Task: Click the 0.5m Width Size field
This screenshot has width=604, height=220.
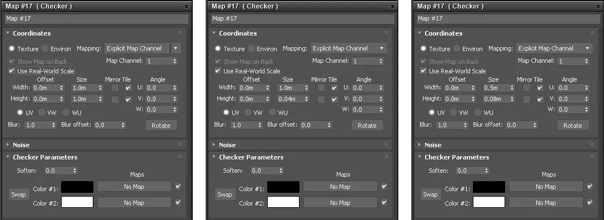Action: [x=496, y=88]
